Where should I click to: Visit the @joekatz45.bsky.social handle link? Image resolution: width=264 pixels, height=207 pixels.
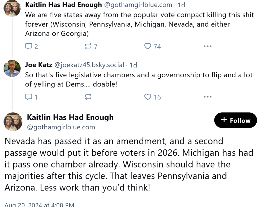(89, 65)
